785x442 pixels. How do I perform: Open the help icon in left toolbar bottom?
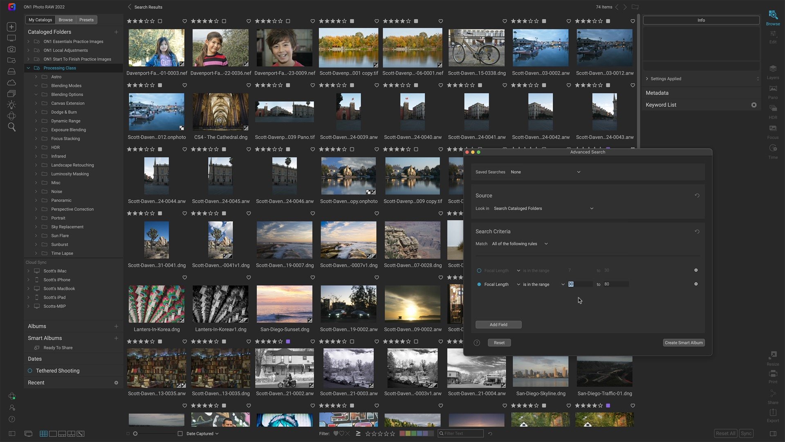click(12, 419)
